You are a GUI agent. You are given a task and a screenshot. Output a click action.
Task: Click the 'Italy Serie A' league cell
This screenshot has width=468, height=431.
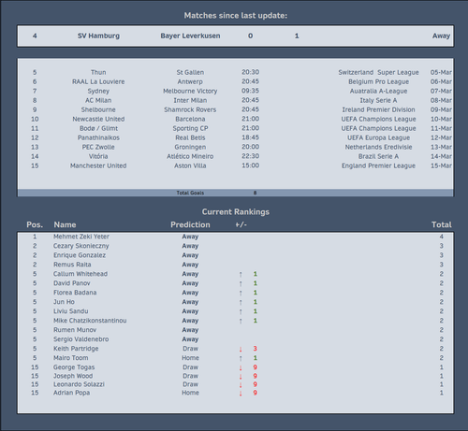point(378,100)
